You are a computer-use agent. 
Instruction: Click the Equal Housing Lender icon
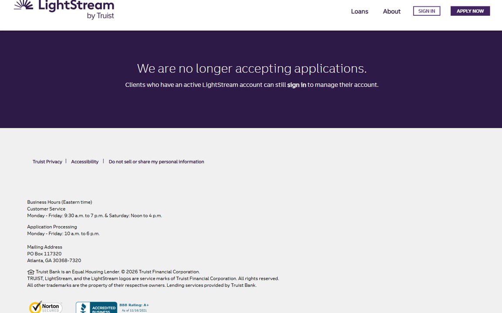pyautogui.click(x=31, y=272)
